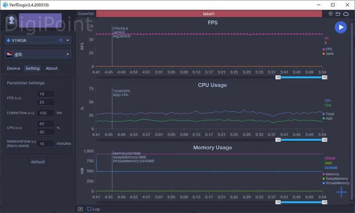This screenshot has height=213, width=355.
Task: Expand the bottom log panel arrow
Action: (80, 209)
